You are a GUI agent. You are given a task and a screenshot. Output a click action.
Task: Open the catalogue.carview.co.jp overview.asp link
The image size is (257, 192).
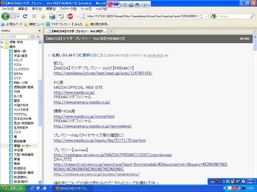point(113,155)
